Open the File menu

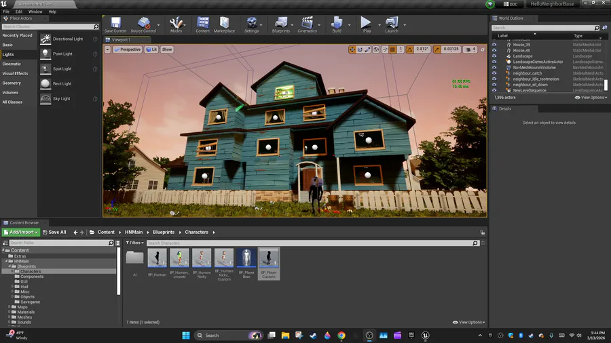click(x=6, y=12)
